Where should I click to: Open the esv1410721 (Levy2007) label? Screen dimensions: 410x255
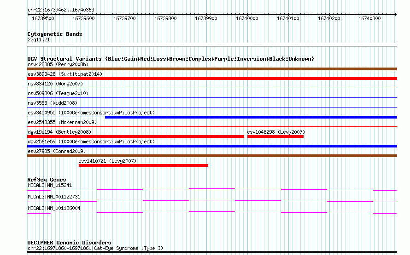click(107, 161)
